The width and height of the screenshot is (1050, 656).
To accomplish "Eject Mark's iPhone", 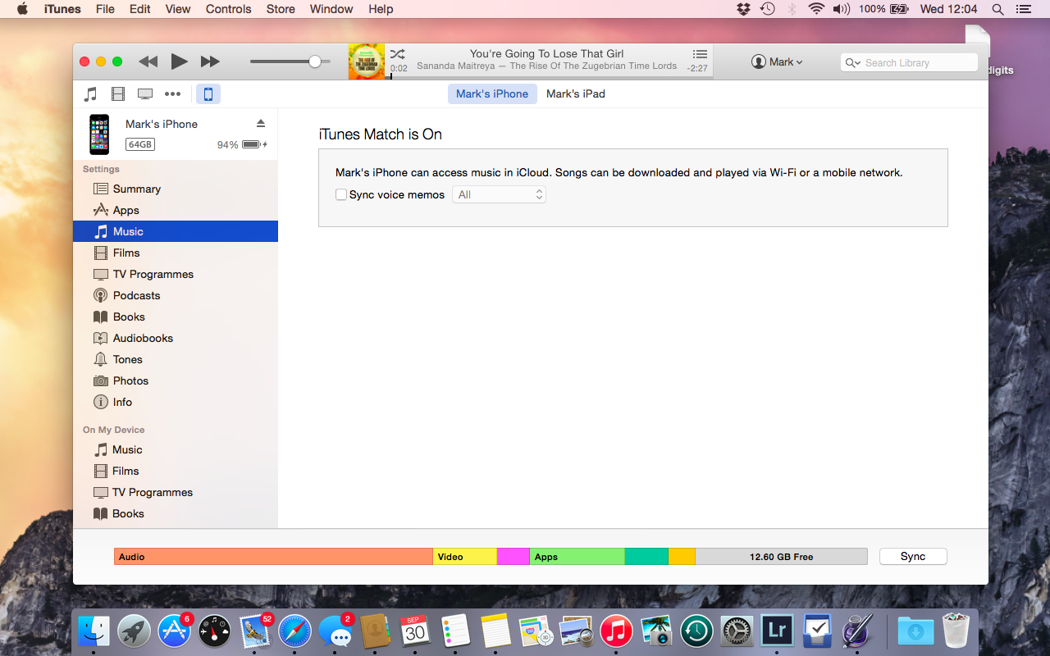I will click(x=261, y=124).
